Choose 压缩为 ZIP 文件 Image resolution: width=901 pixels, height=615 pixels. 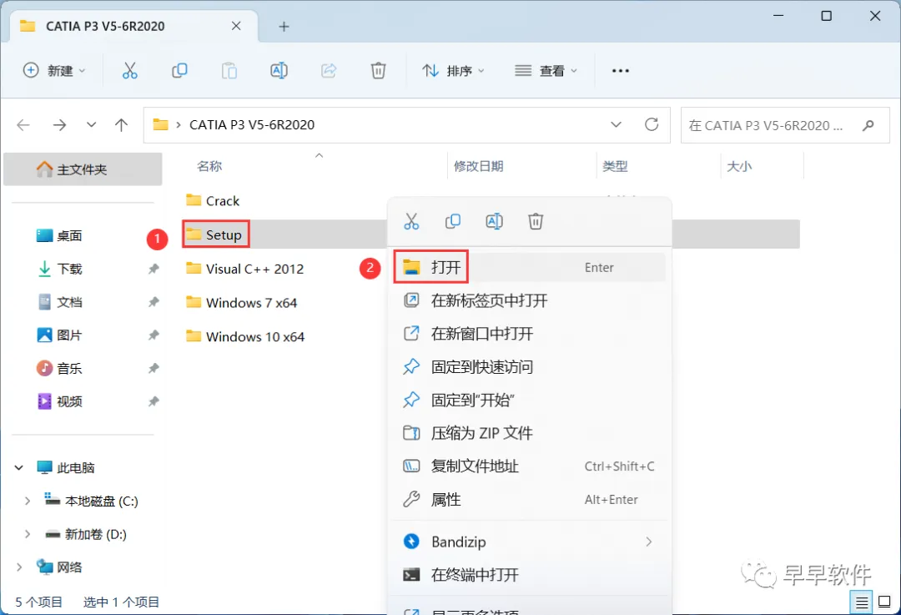tap(530, 433)
